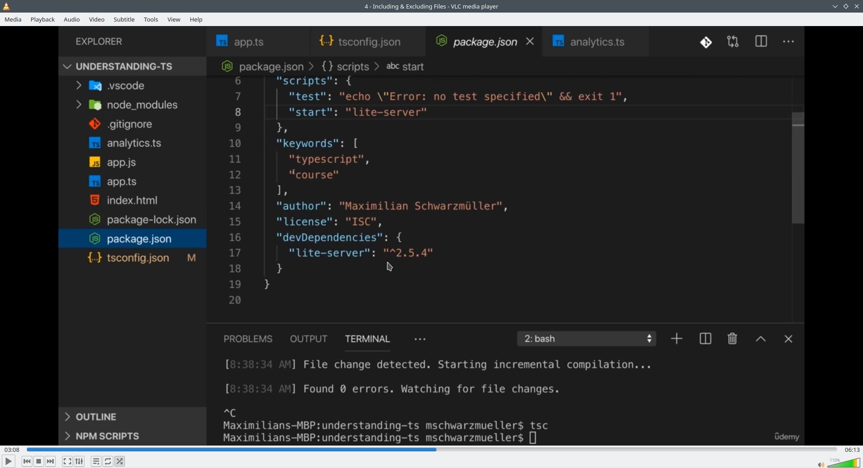The width and height of the screenshot is (863, 468).
Task: Open the Playback menu
Action: click(x=43, y=20)
